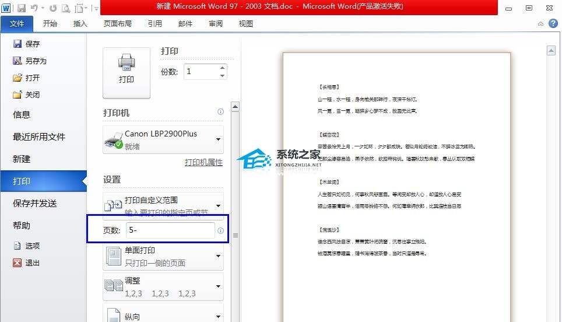
Task: Click the Word application icon in title bar
Action: 6,8
